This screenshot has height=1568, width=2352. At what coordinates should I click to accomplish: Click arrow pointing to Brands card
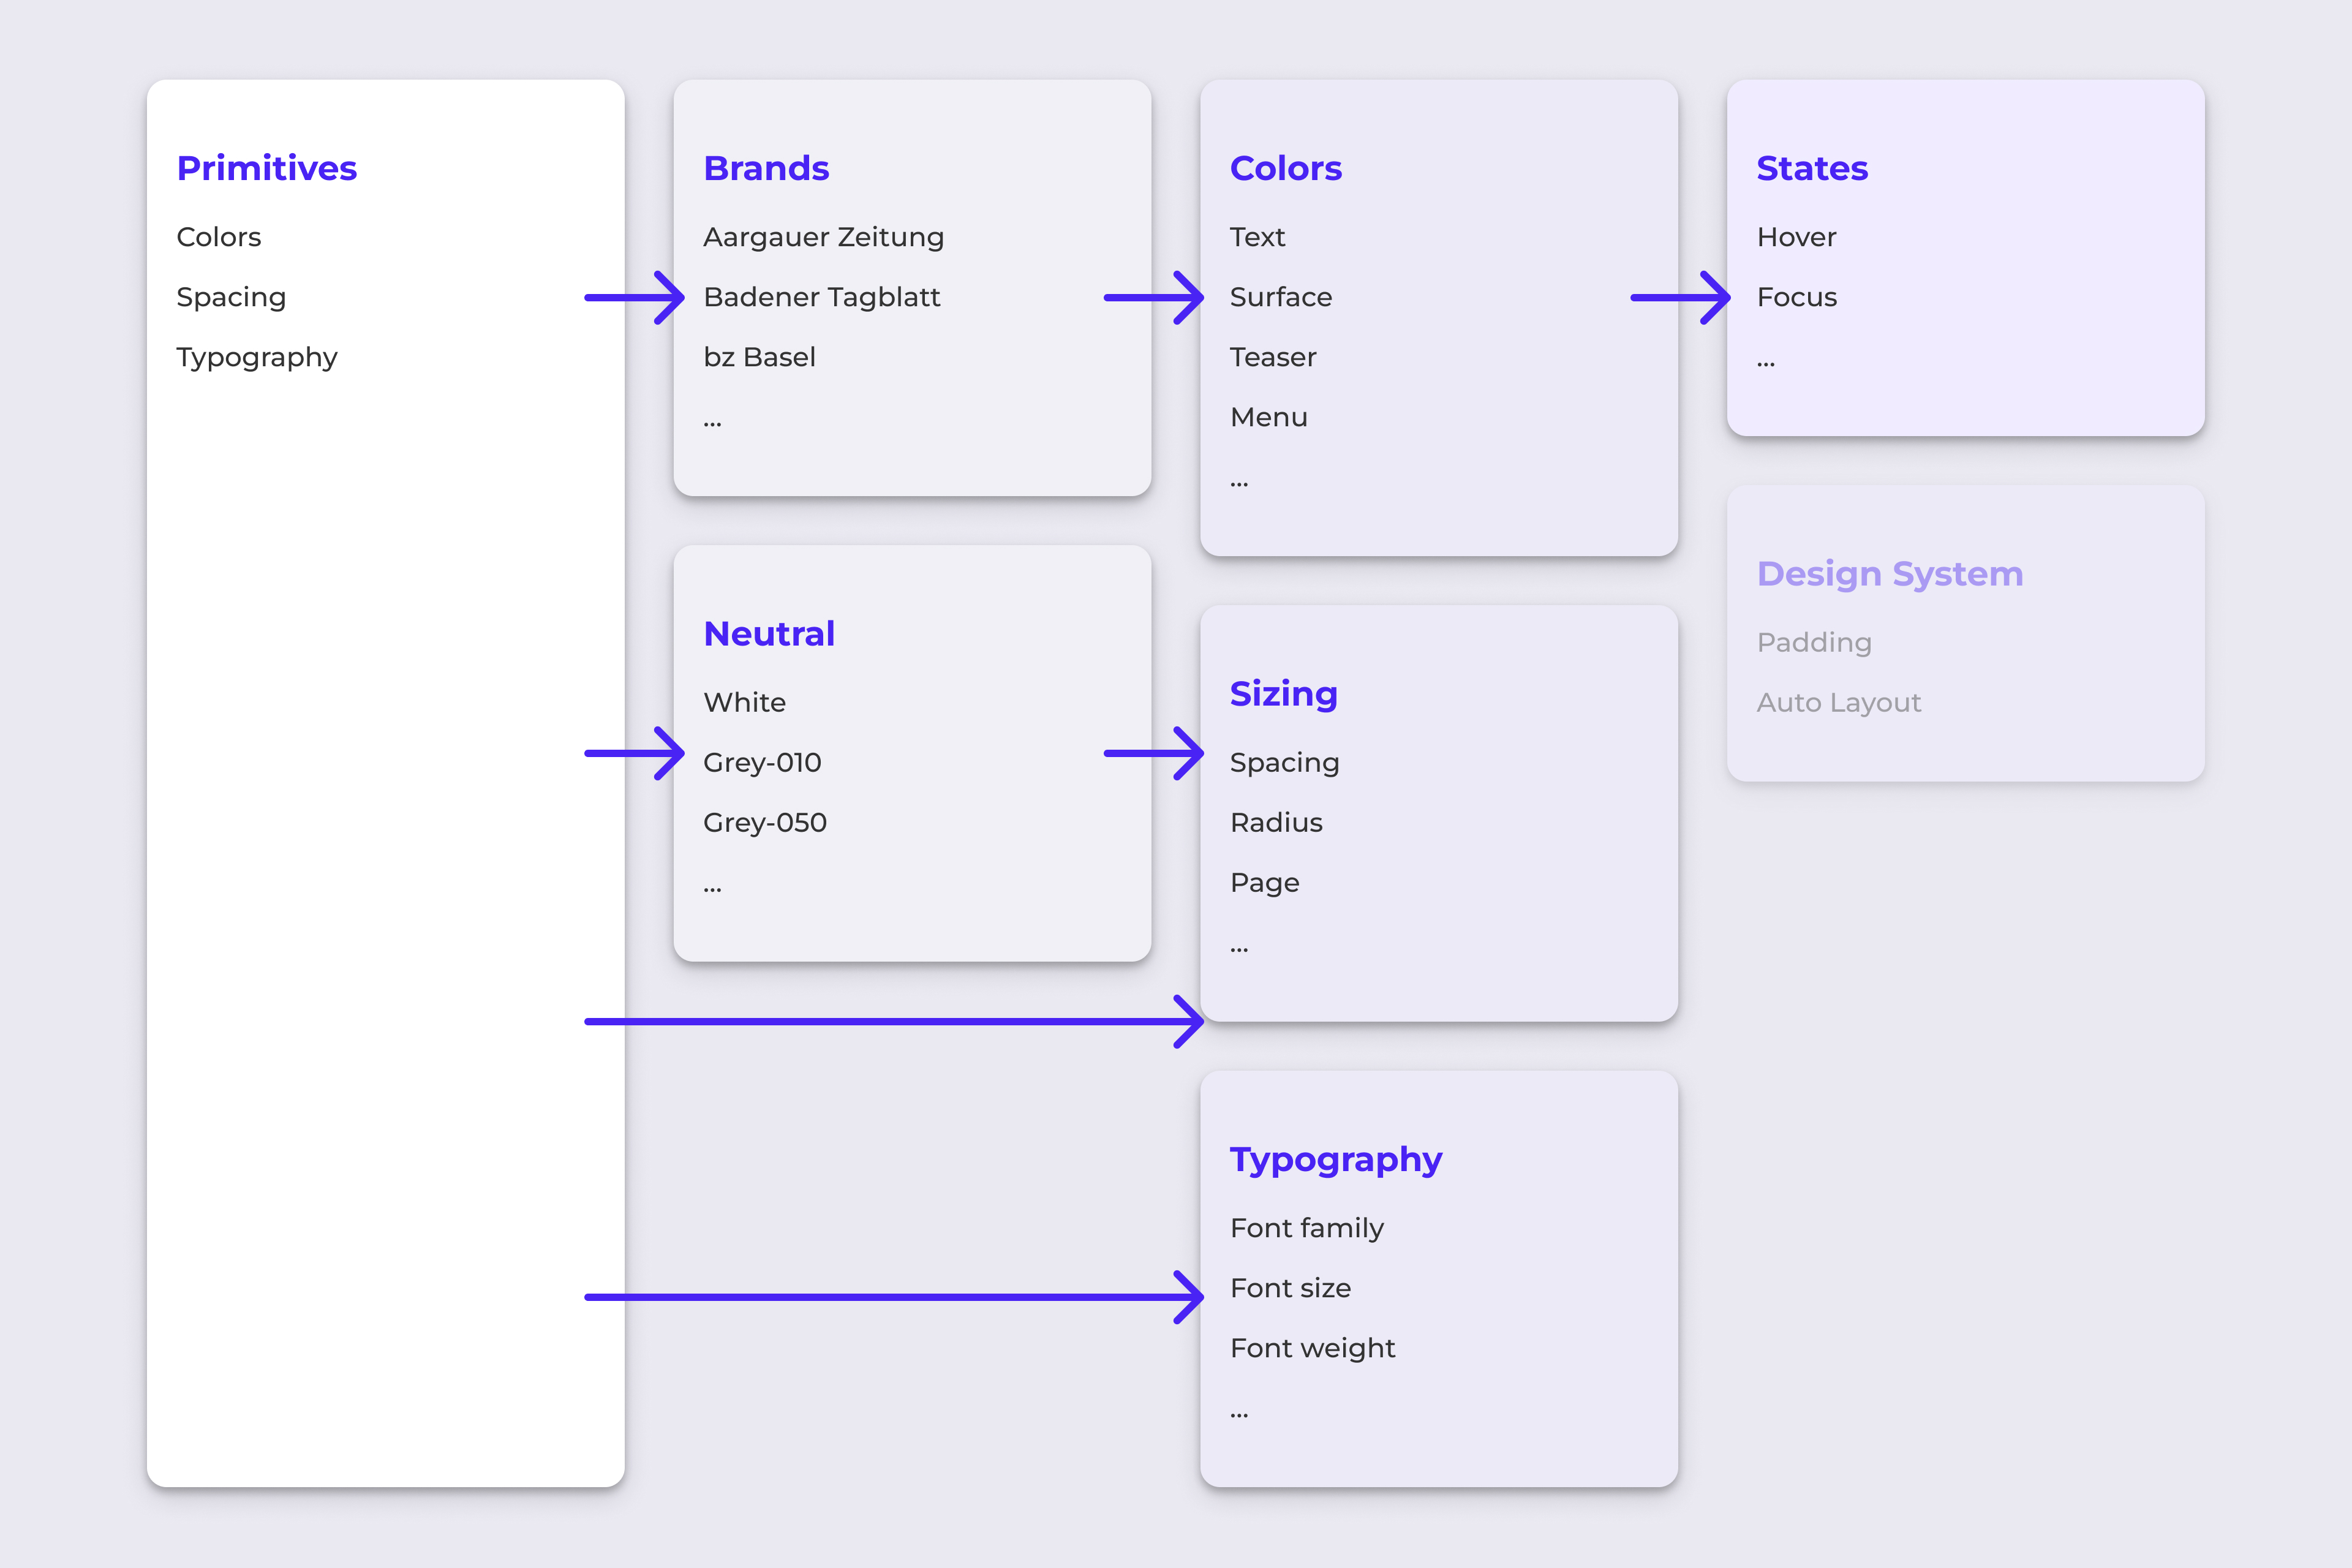point(634,297)
